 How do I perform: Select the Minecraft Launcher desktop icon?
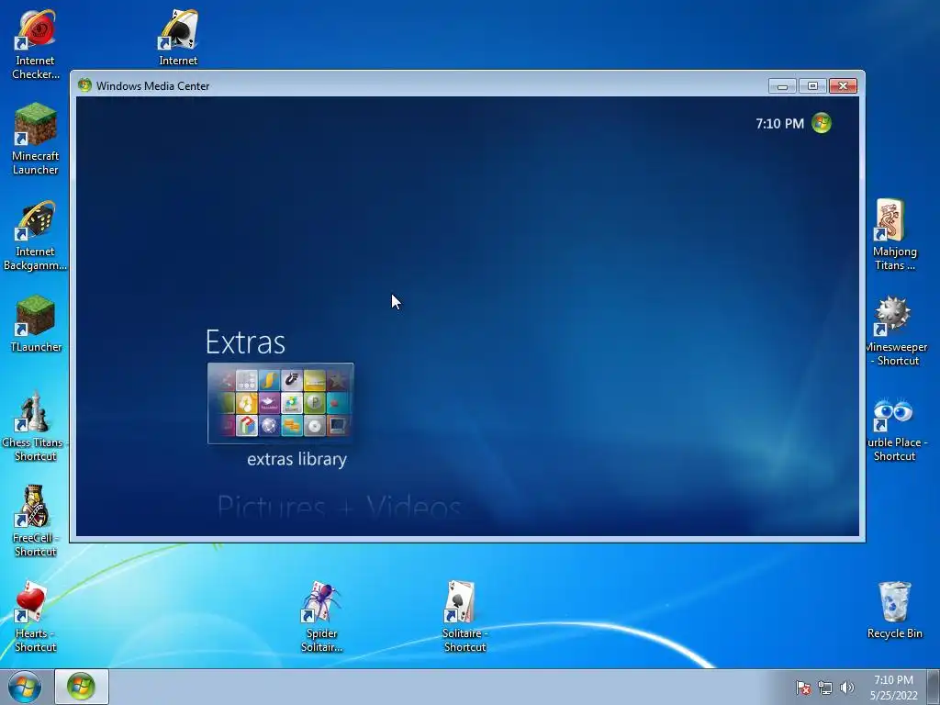(x=36, y=140)
